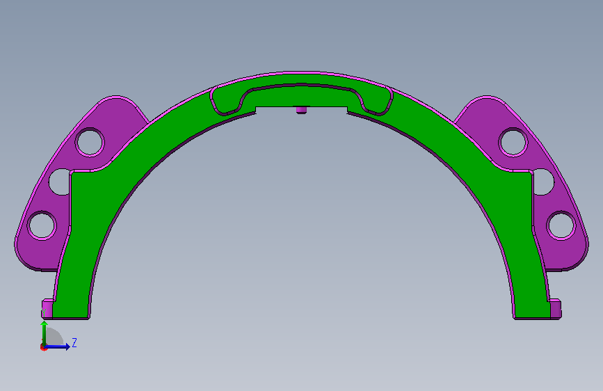The width and height of the screenshot is (603, 391).
Task: Pick the upper hole in the right flange
Action: pyautogui.click(x=513, y=142)
